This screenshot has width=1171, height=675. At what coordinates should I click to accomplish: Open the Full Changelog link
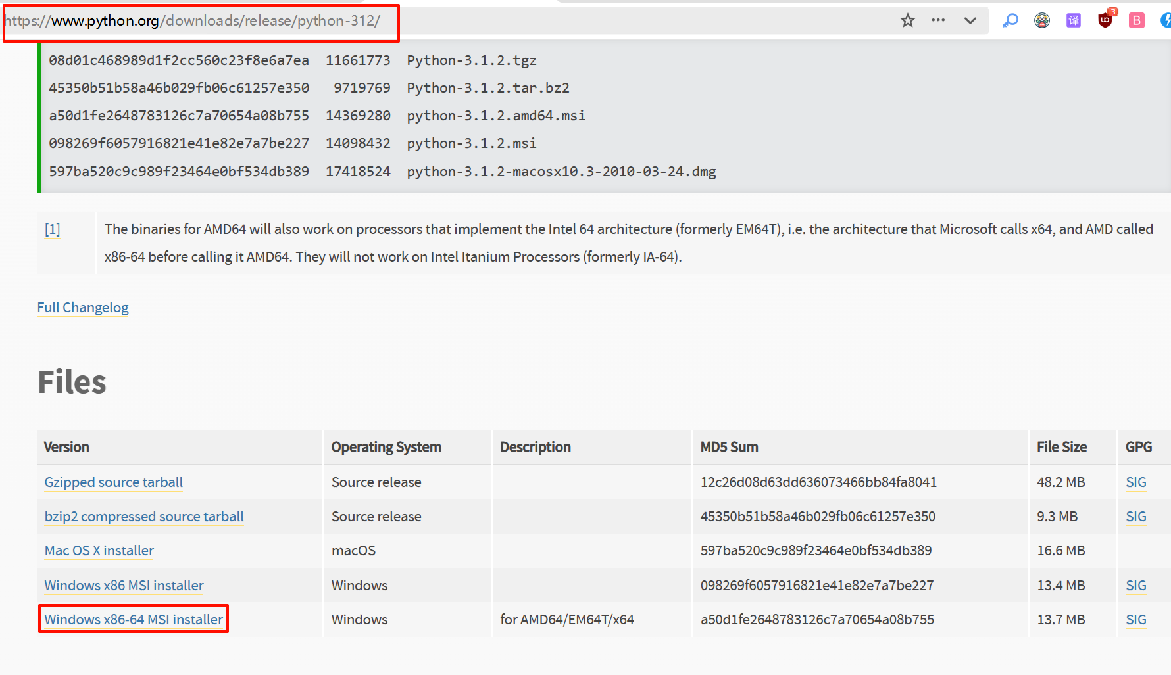coord(83,308)
